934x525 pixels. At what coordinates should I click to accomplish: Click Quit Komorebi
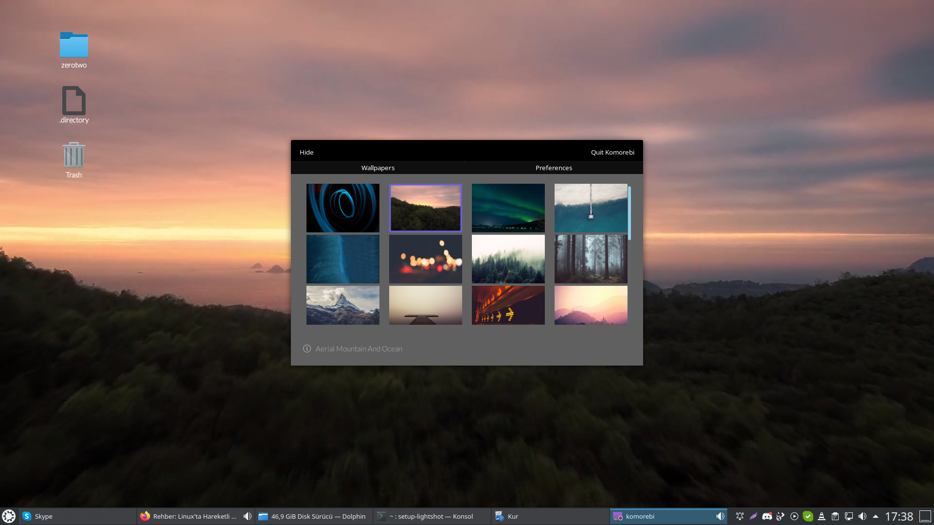click(x=612, y=152)
